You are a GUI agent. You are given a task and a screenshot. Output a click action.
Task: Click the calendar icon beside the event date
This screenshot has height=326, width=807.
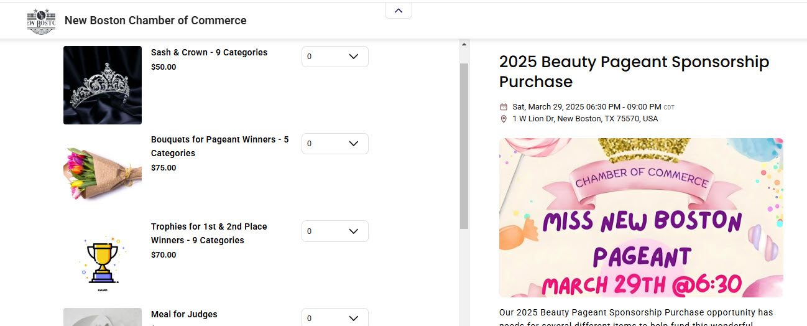tap(504, 107)
